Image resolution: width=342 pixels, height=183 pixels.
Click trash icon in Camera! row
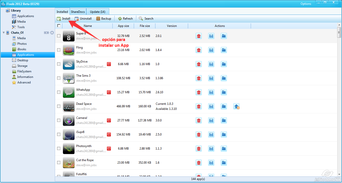199,120
